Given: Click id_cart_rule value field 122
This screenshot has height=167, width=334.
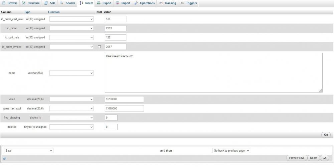Looking at the screenshot, I should (116, 37).
